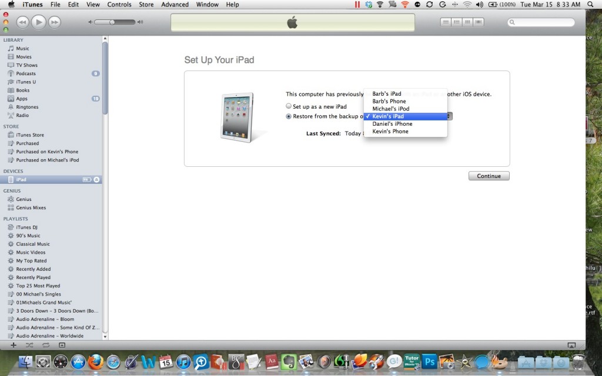Choose Michael's iPod from the dropdown
This screenshot has width=602, height=376.
390,109
